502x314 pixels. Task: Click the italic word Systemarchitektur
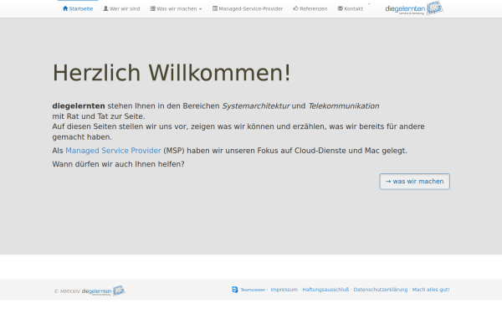coord(256,106)
